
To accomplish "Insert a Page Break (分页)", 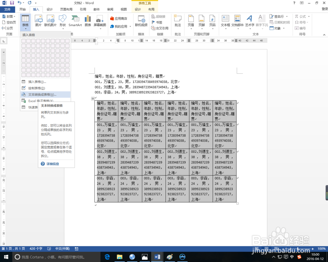I will click(8, 28).
